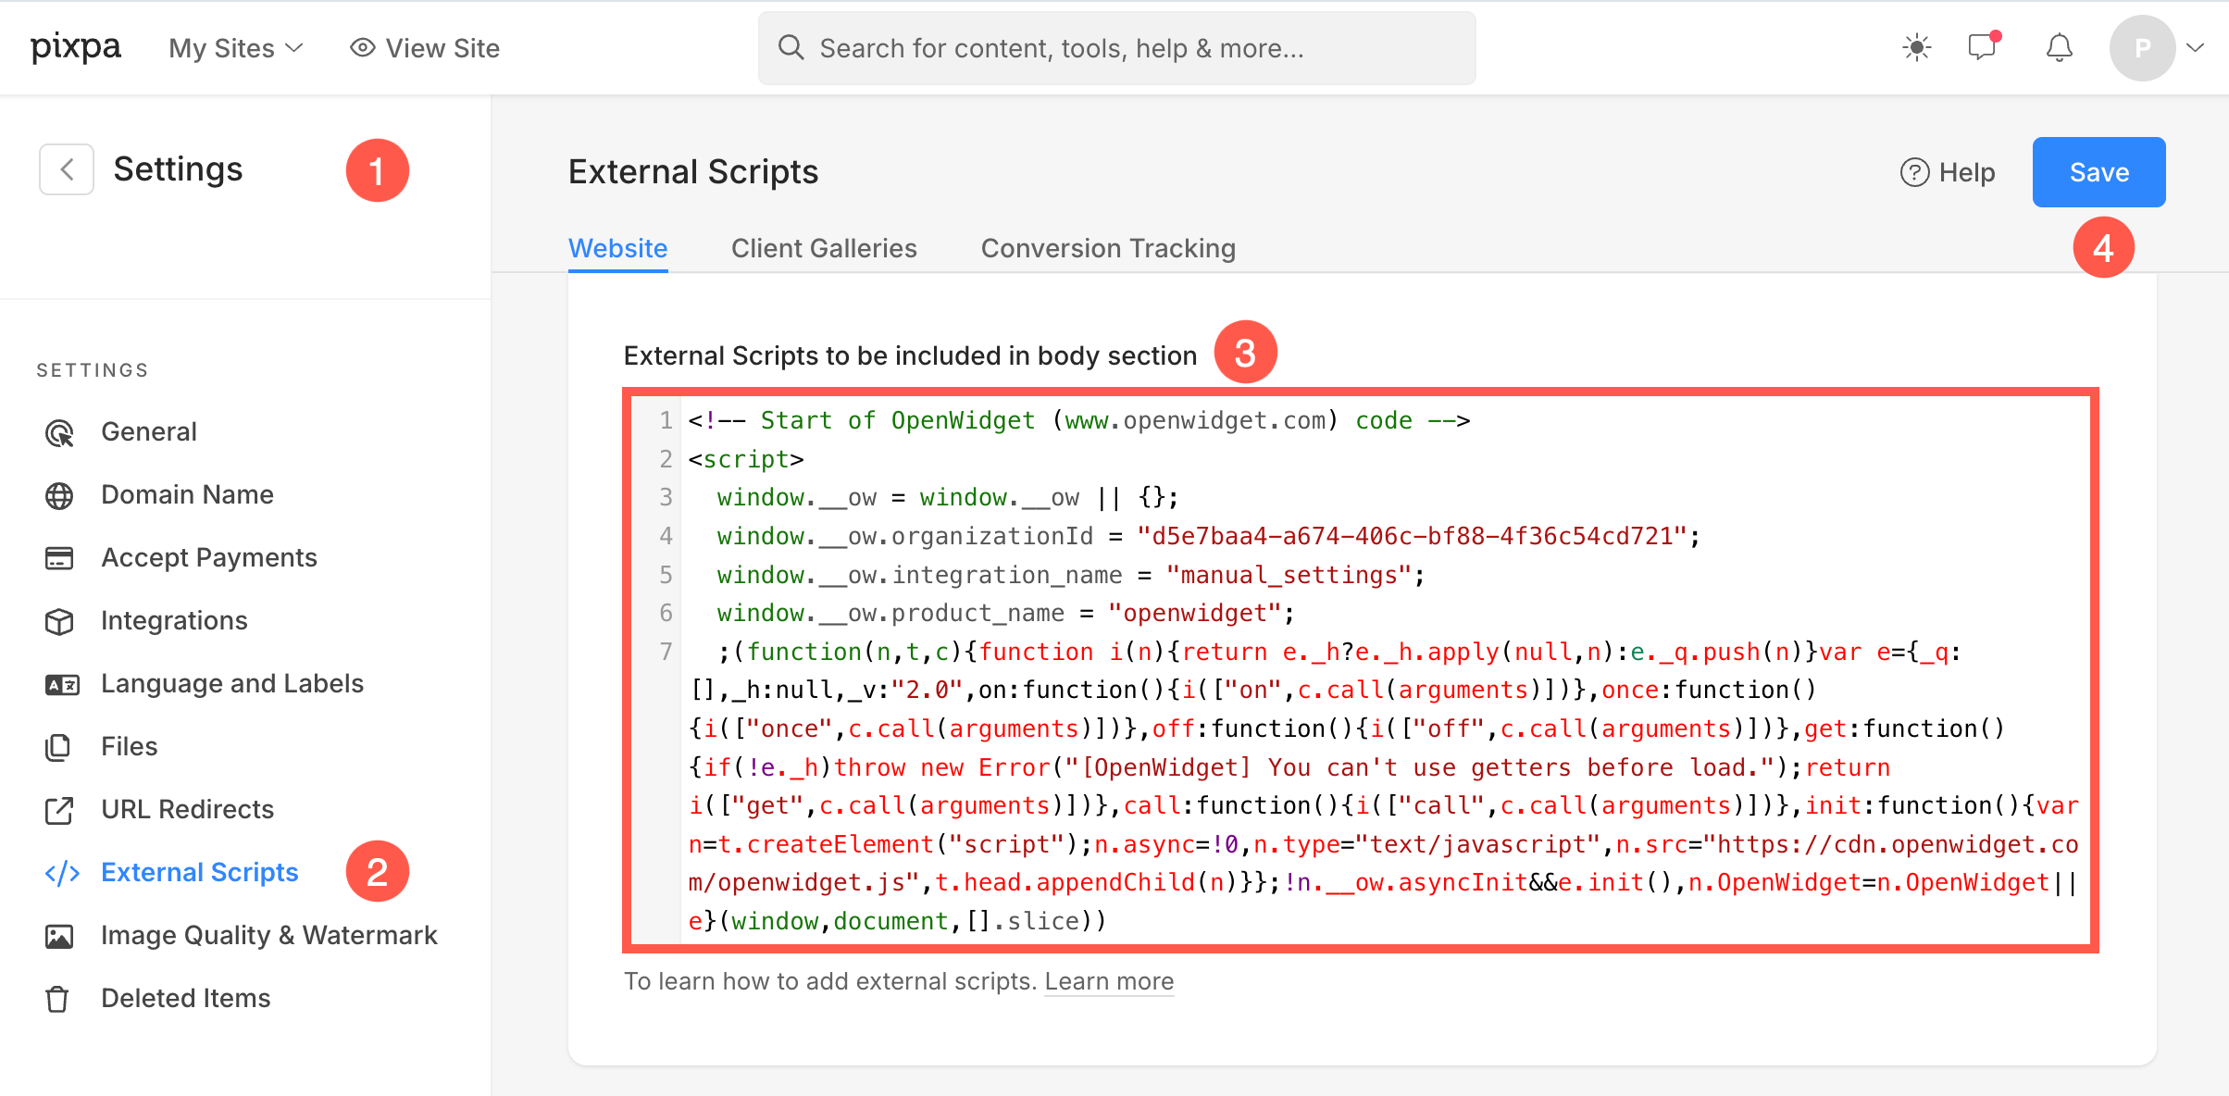Click the 'openwidget' product_name string
Image resolution: width=2229 pixels, height=1096 pixels.
tap(1194, 613)
